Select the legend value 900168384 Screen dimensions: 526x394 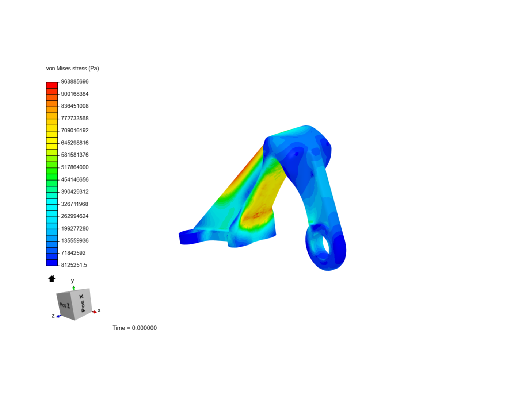pos(75,94)
